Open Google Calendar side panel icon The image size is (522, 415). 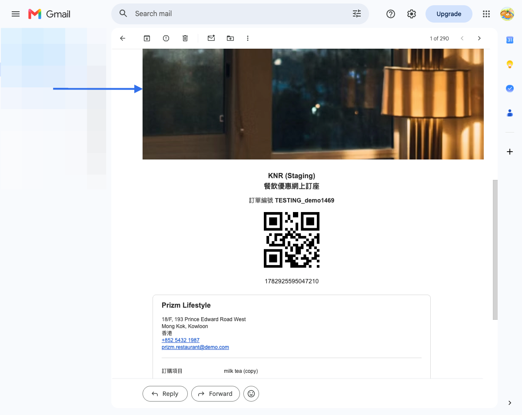(510, 40)
